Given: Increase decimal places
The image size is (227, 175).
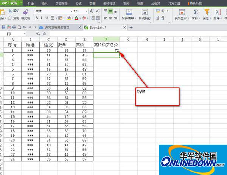Looking at the screenshot, I should pos(158,18).
